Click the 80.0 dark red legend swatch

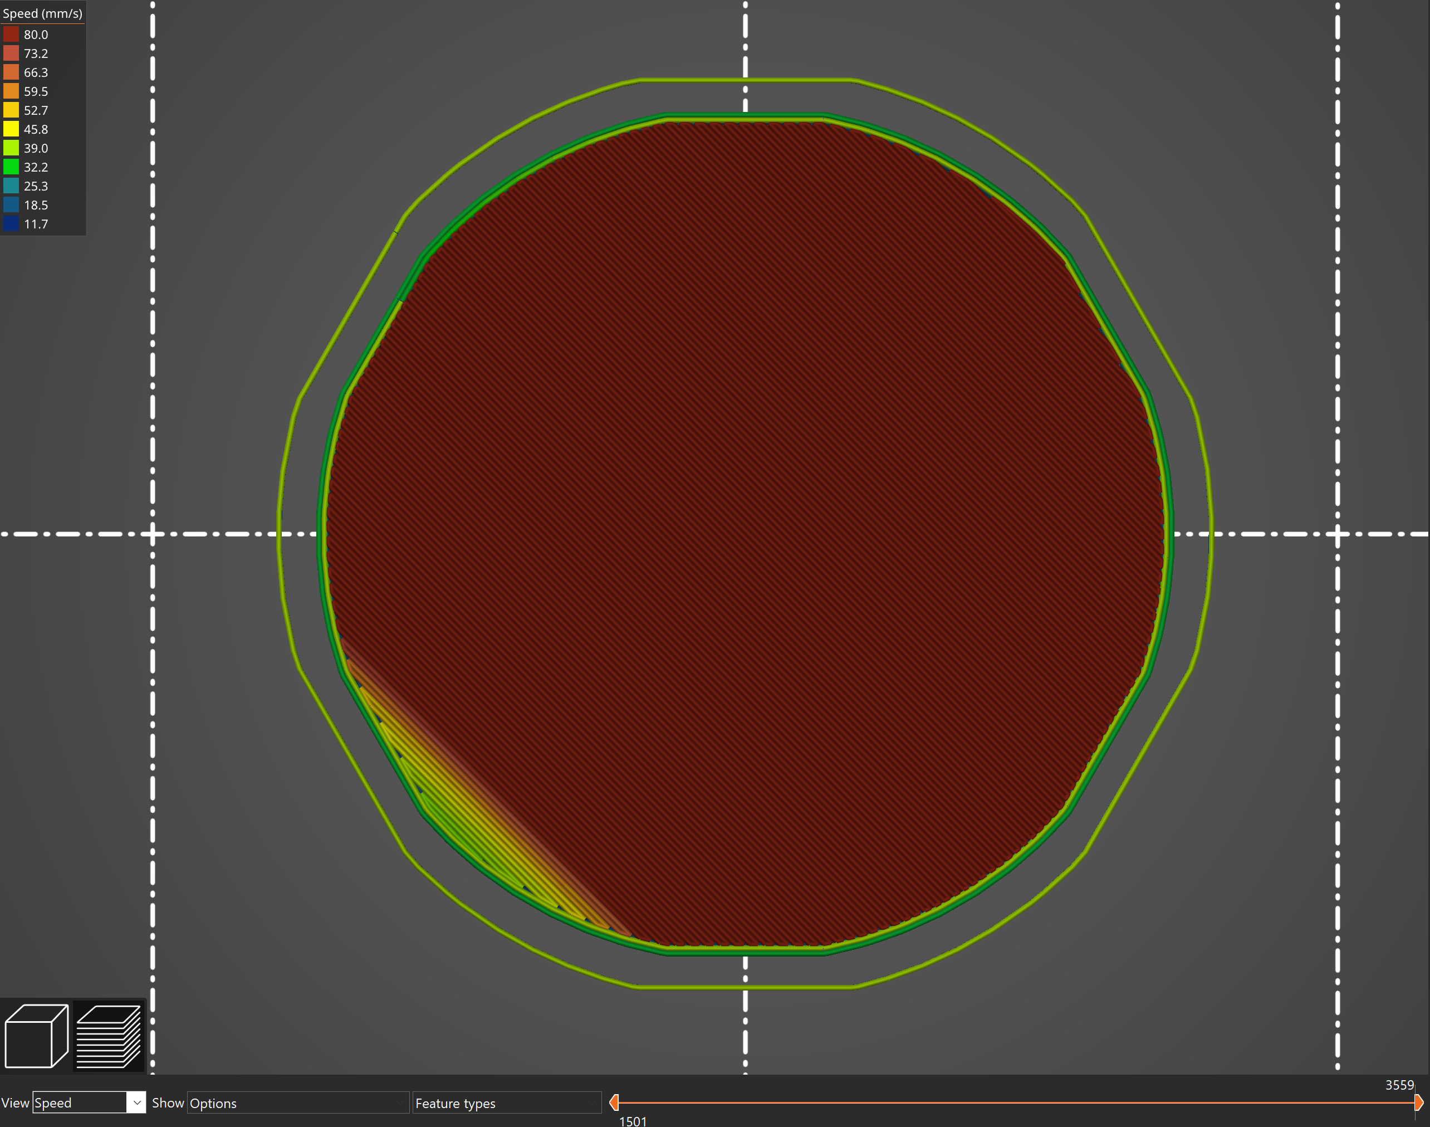point(11,35)
